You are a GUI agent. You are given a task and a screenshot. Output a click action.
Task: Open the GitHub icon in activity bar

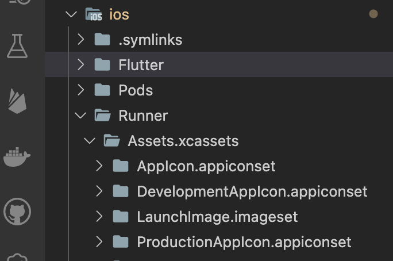coord(17,212)
